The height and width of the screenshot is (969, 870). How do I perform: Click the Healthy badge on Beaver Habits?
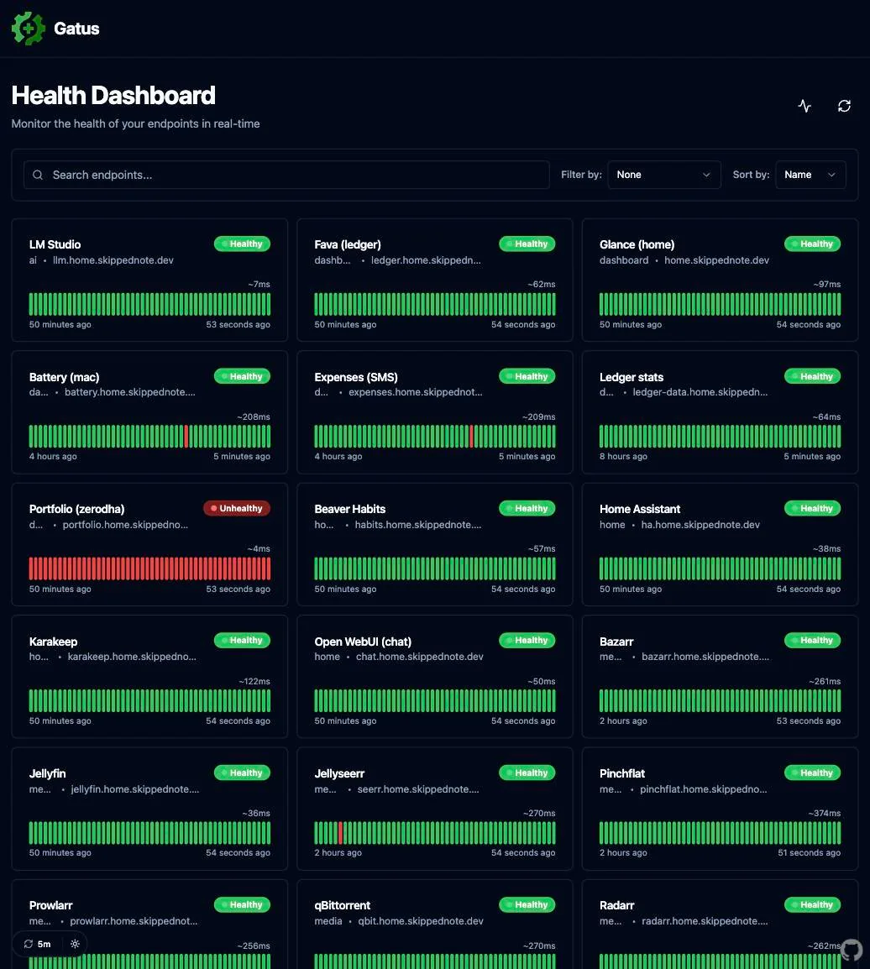pyautogui.click(x=527, y=508)
